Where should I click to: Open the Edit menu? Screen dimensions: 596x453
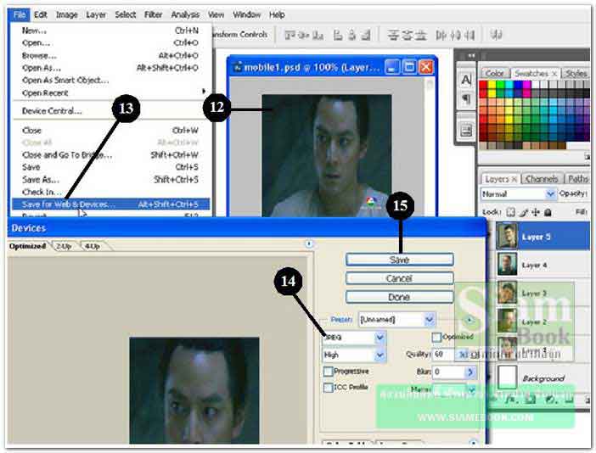41,14
